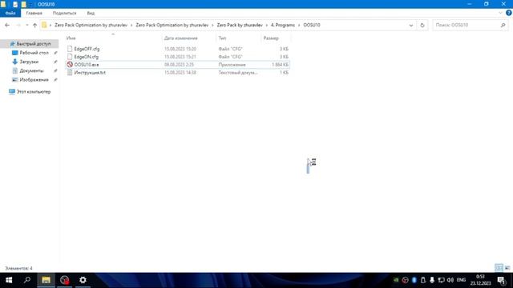The width and height of the screenshot is (513, 288).
Task: Open notification center icon
Action: [502, 280]
